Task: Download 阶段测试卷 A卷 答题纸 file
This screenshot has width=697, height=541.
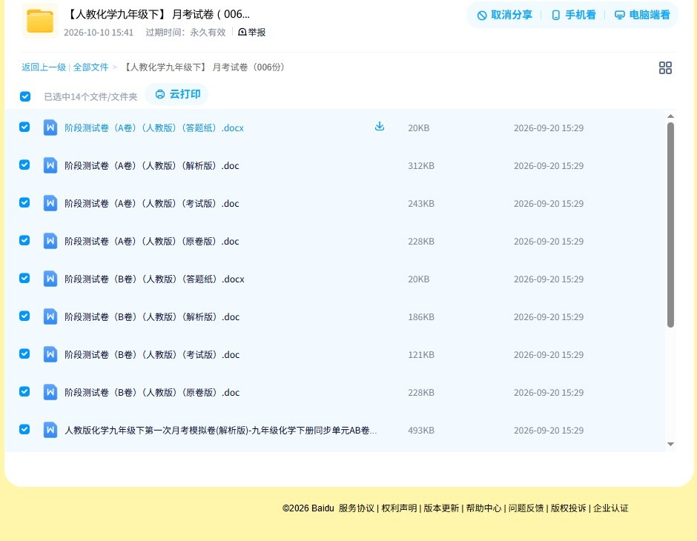Action: click(x=379, y=127)
